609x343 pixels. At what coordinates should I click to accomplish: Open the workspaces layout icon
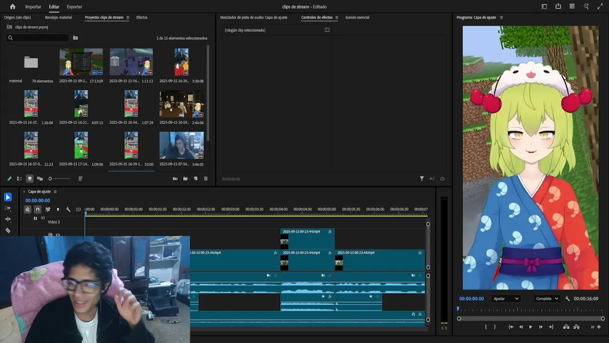point(544,7)
